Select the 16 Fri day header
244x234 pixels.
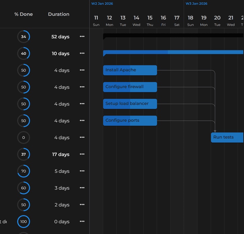click(163, 21)
